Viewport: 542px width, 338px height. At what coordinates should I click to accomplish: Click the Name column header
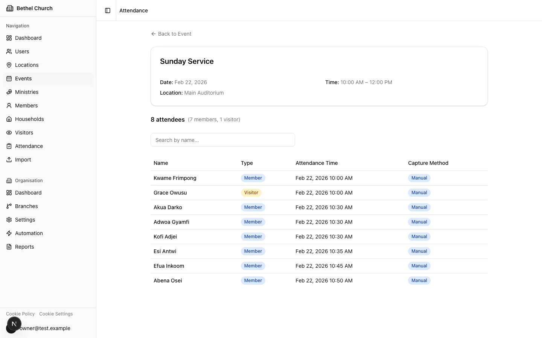coord(161,163)
